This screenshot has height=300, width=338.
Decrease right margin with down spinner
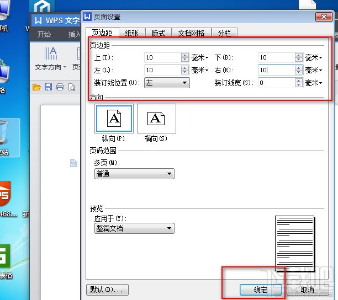point(299,73)
